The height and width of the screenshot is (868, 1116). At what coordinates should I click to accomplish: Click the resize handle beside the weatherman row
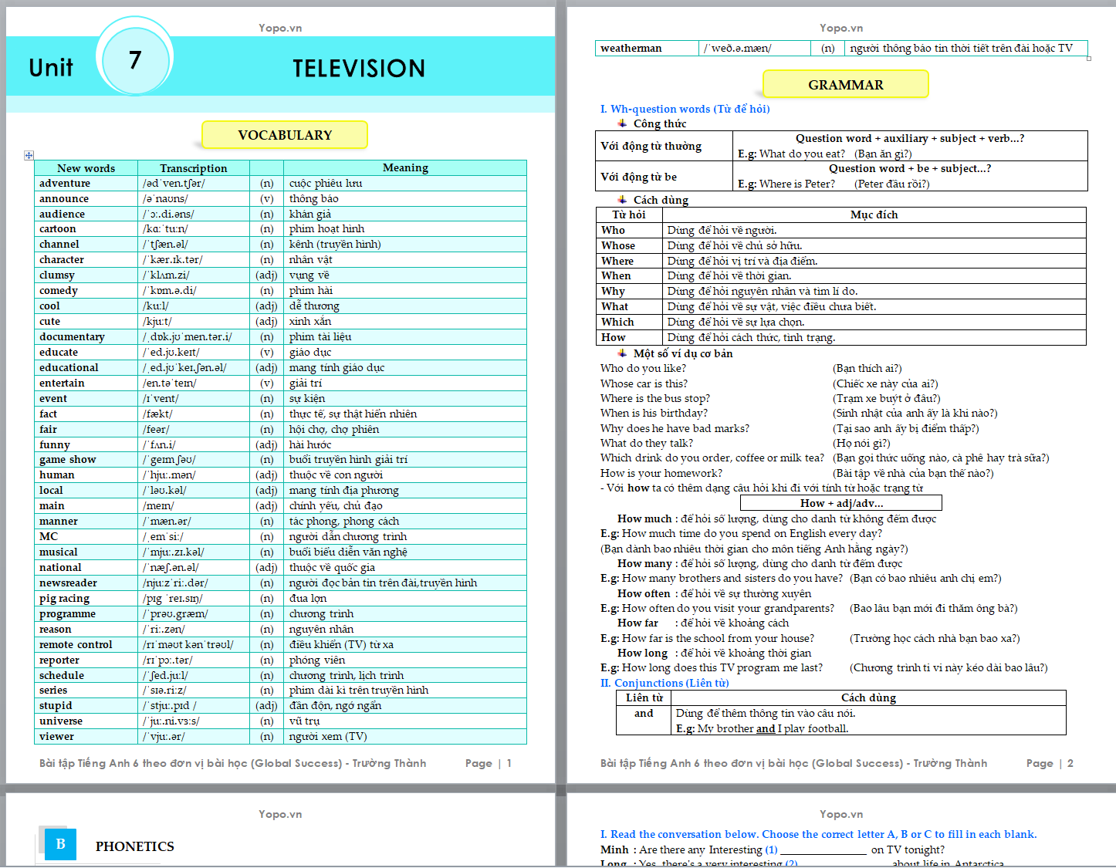[x=1089, y=59]
